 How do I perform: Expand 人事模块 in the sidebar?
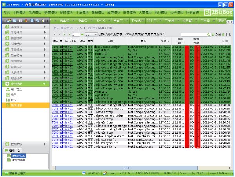pos(25,72)
